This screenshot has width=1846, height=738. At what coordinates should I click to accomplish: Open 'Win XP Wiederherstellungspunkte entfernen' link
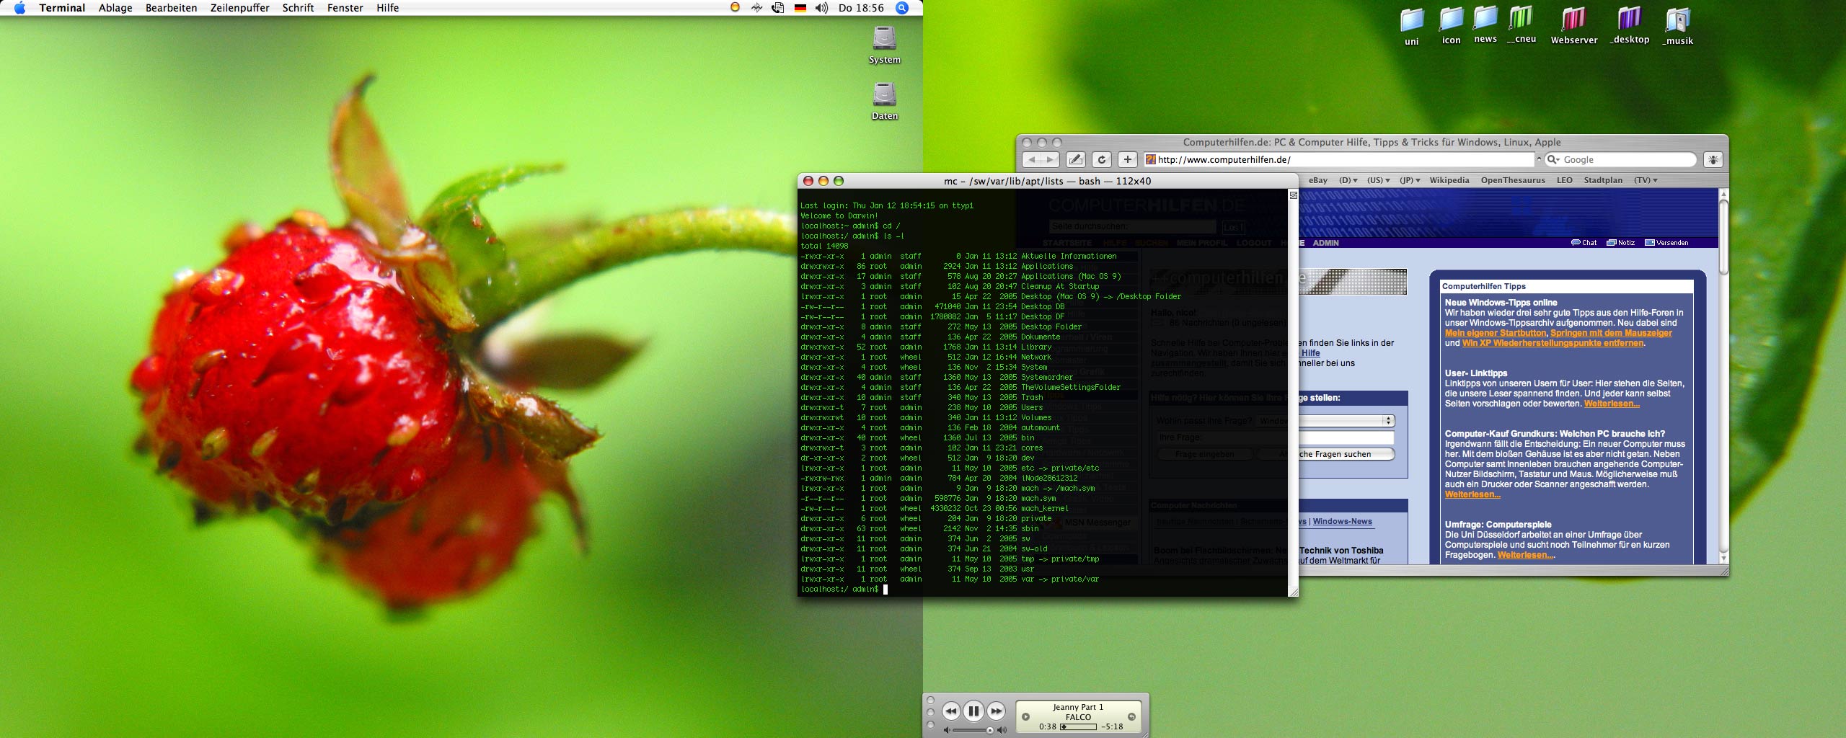pos(1553,343)
